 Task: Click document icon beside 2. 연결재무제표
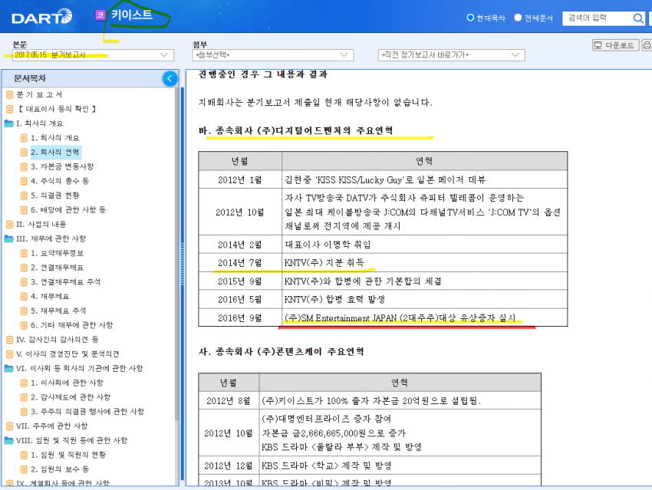24,268
